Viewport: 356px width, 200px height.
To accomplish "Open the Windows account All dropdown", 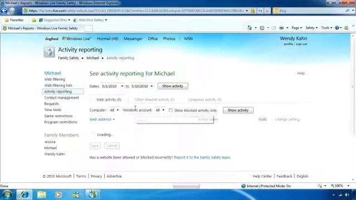I will click(x=160, y=110).
